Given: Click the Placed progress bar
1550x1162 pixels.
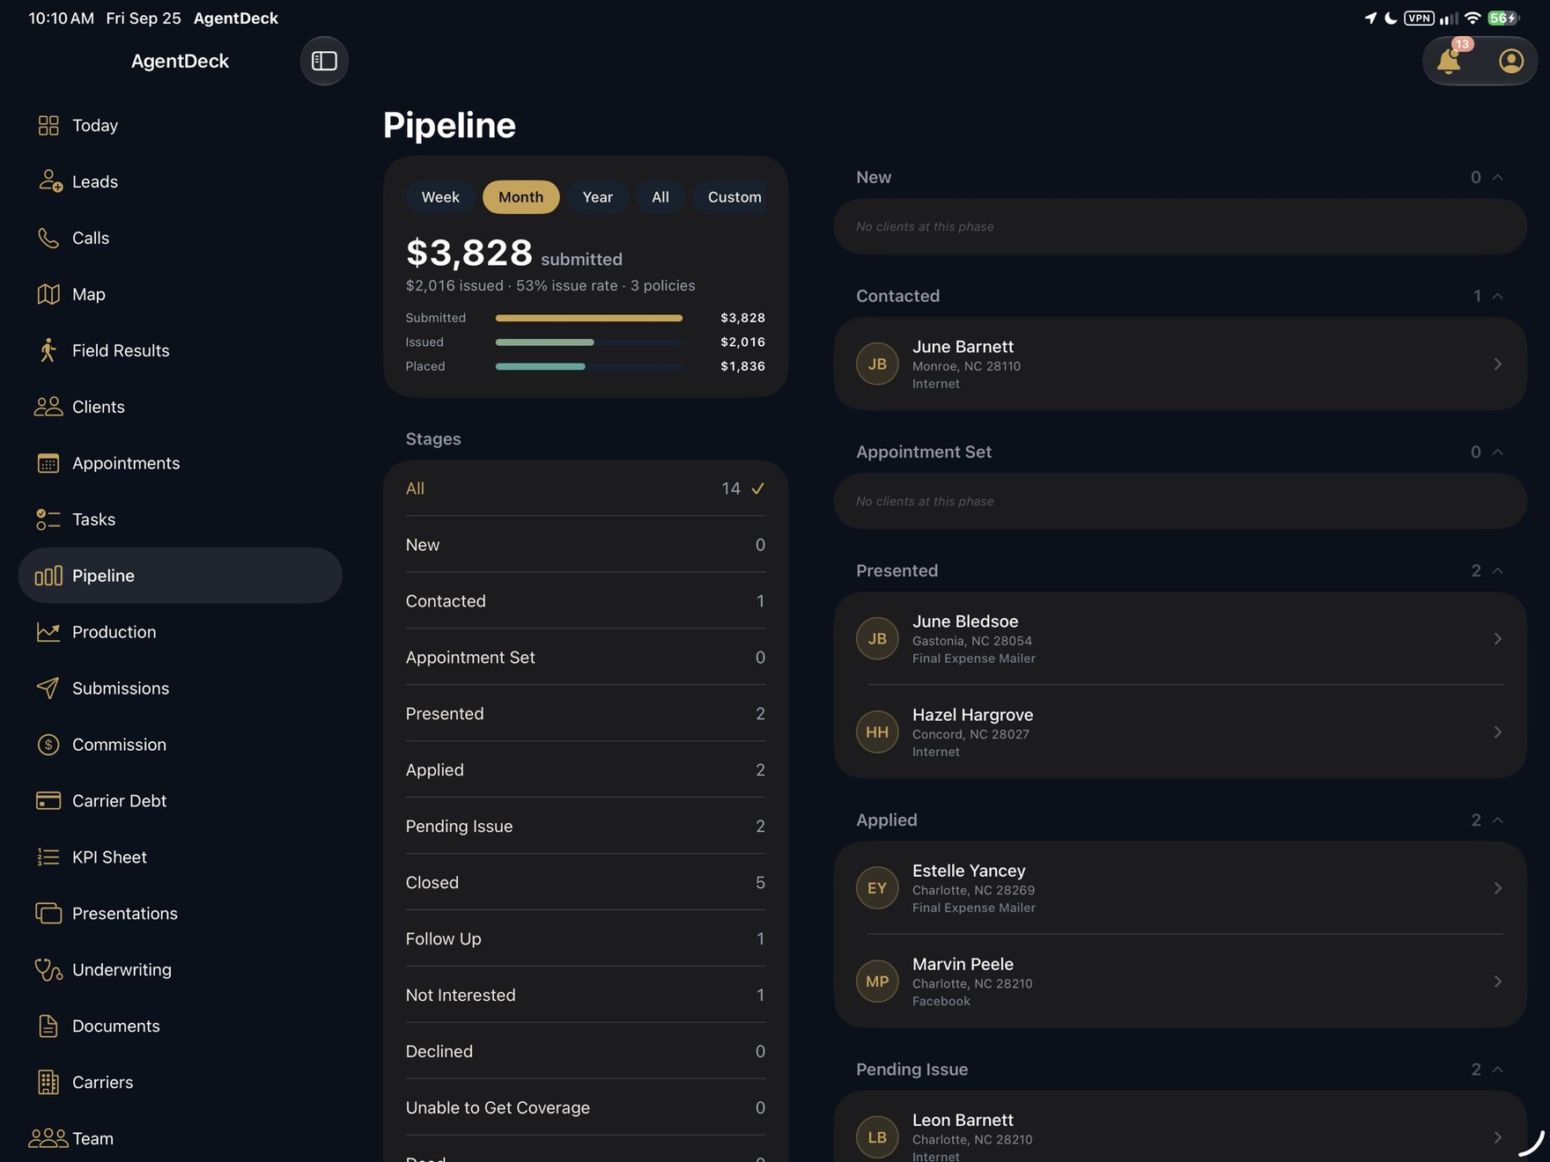Looking at the screenshot, I should coord(588,366).
